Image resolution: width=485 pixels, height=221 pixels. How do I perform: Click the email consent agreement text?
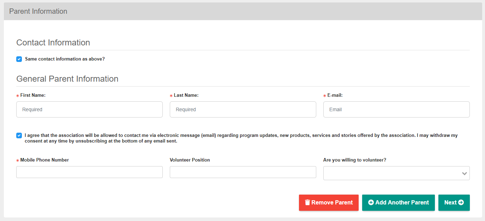[x=241, y=138]
